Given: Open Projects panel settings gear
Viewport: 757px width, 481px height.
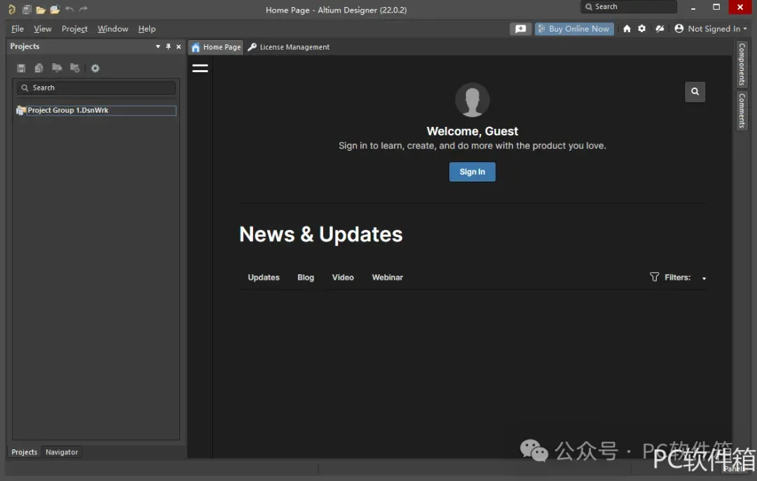Looking at the screenshot, I should pyautogui.click(x=95, y=68).
